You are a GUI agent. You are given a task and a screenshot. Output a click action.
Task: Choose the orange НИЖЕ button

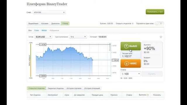[131, 64]
